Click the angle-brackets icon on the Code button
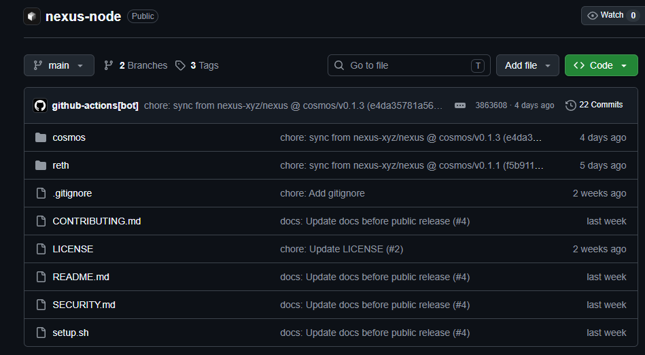This screenshot has width=645, height=355. click(x=579, y=65)
